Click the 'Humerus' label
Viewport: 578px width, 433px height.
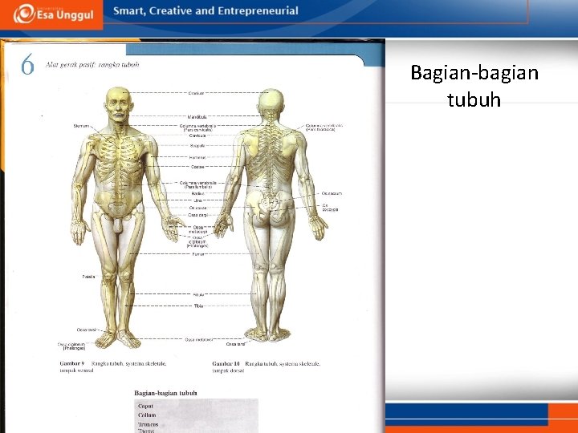197,158
